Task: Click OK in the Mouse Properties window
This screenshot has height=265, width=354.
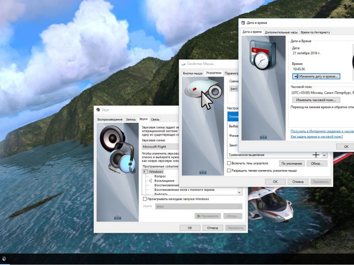Action: point(275,182)
